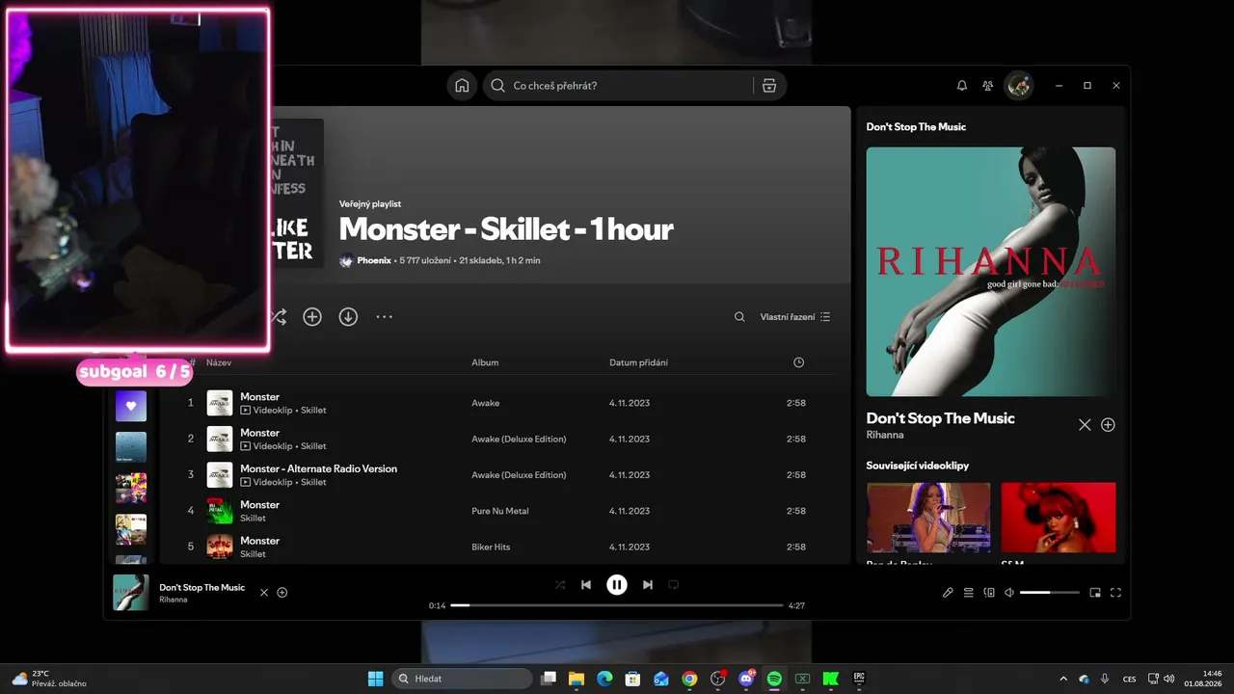Open Connect to a device icon
Screen dimensions: 1234x694
989,593
